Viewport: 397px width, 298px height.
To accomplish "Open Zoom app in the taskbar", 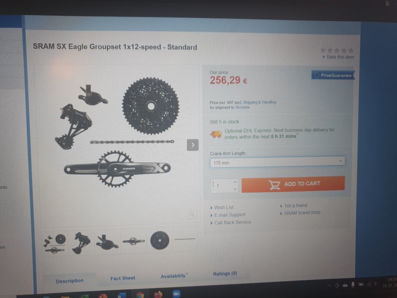I will pyautogui.click(x=176, y=294).
